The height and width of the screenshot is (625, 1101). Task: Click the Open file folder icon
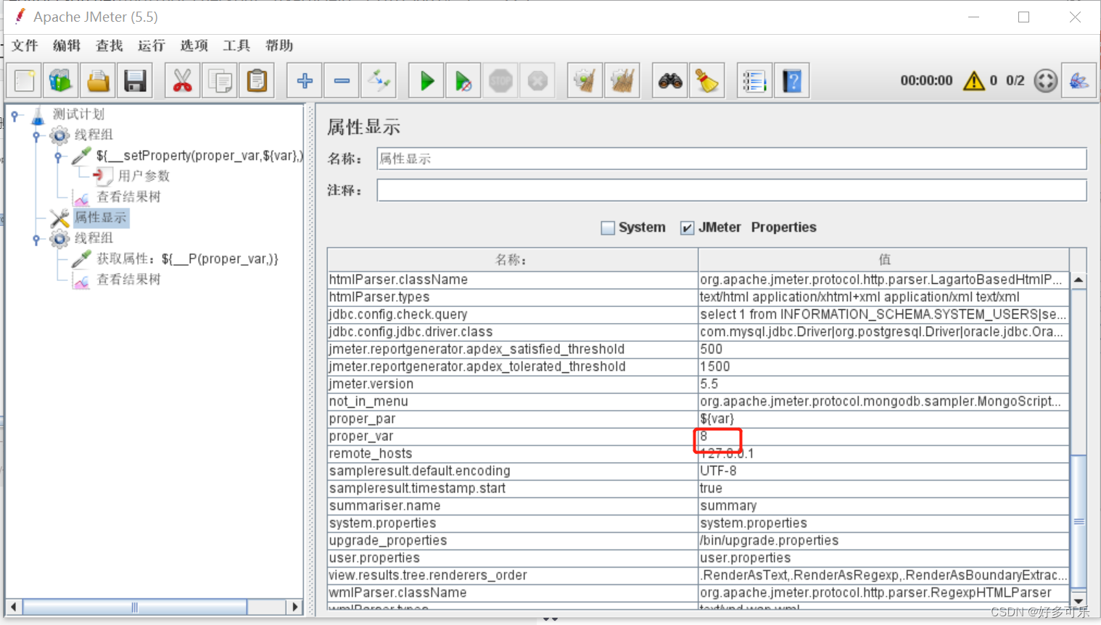tap(98, 80)
